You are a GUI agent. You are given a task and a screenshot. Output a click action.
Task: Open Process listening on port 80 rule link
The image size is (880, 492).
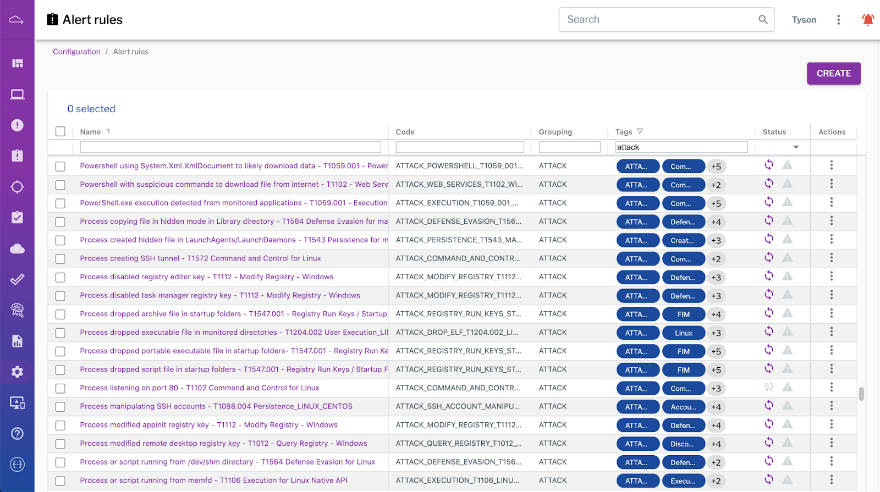tap(200, 388)
